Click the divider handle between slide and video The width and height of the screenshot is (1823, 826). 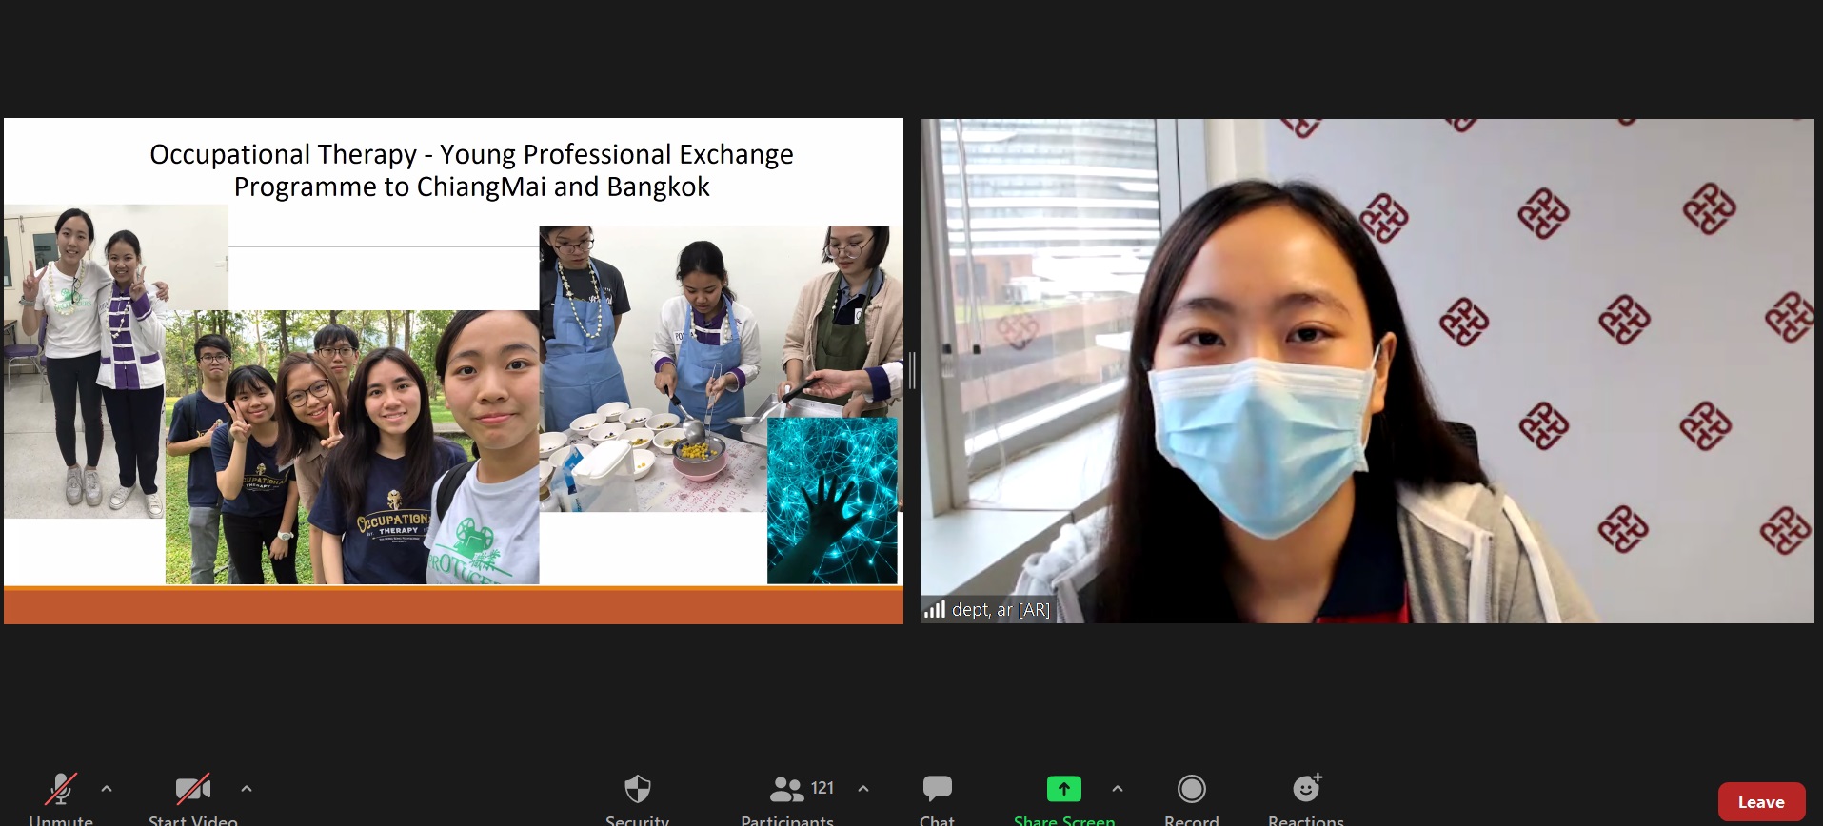912,370
